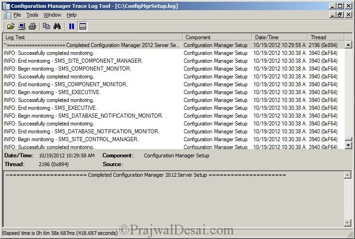Click the log list scroll up arrow
The height and width of the screenshot is (239, 355).
348,45
